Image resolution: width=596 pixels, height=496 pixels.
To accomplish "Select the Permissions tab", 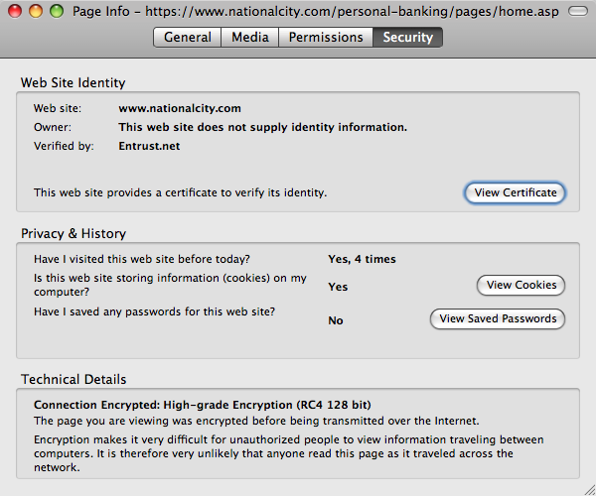I will pos(326,37).
